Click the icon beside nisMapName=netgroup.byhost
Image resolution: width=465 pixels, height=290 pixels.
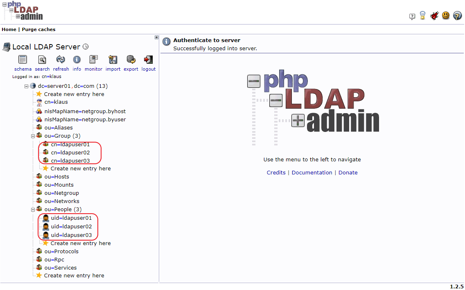pos(39,111)
